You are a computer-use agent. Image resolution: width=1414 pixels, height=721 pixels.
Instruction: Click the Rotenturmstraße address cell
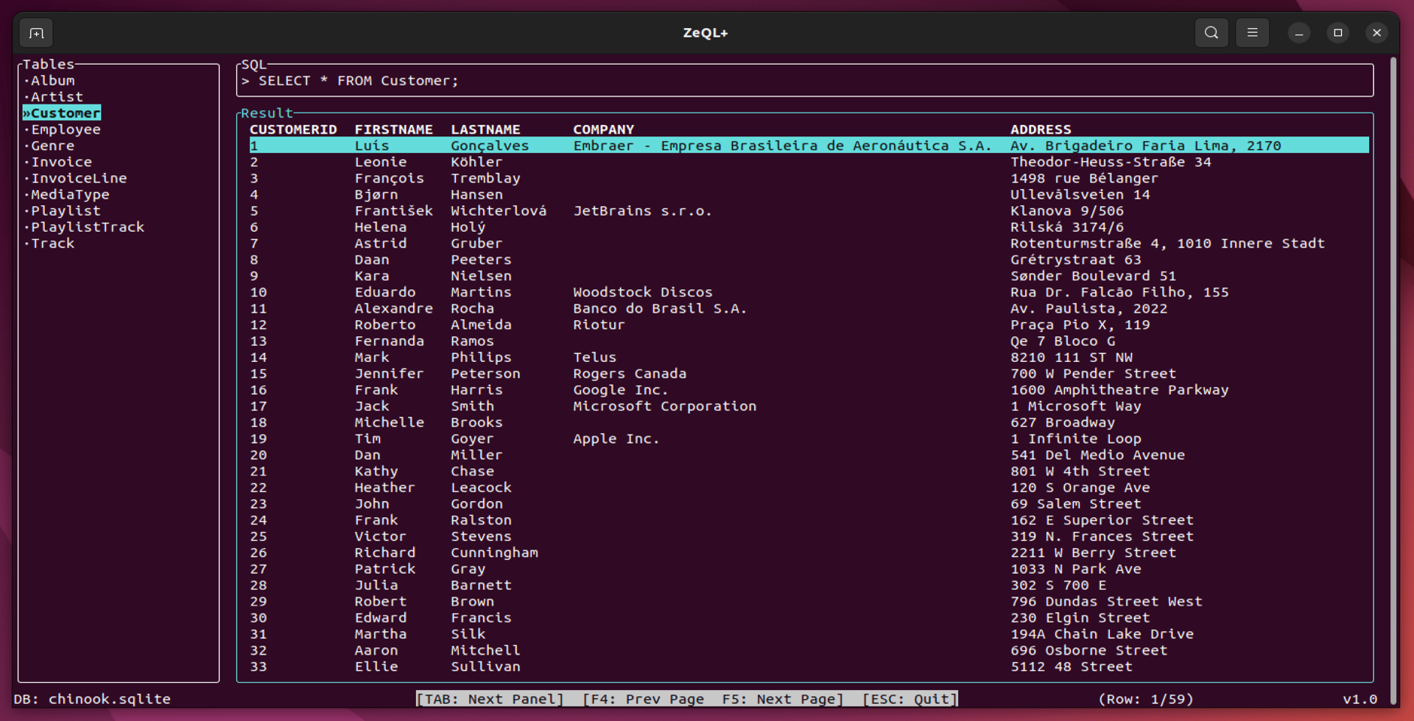[1167, 244]
